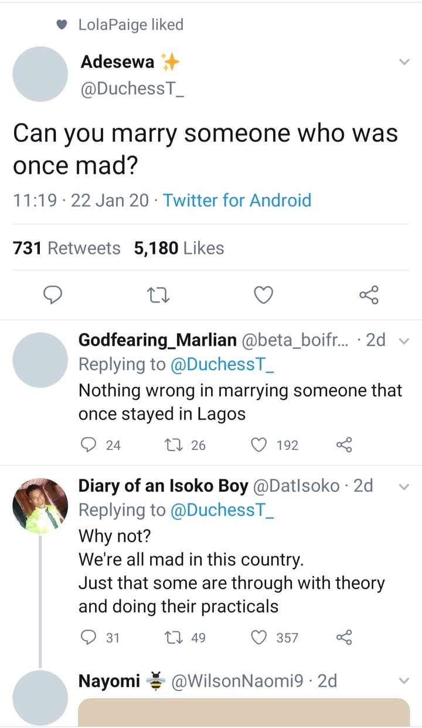Share Adesewa's main tweet
422x728 pixels.
pyautogui.click(x=369, y=295)
